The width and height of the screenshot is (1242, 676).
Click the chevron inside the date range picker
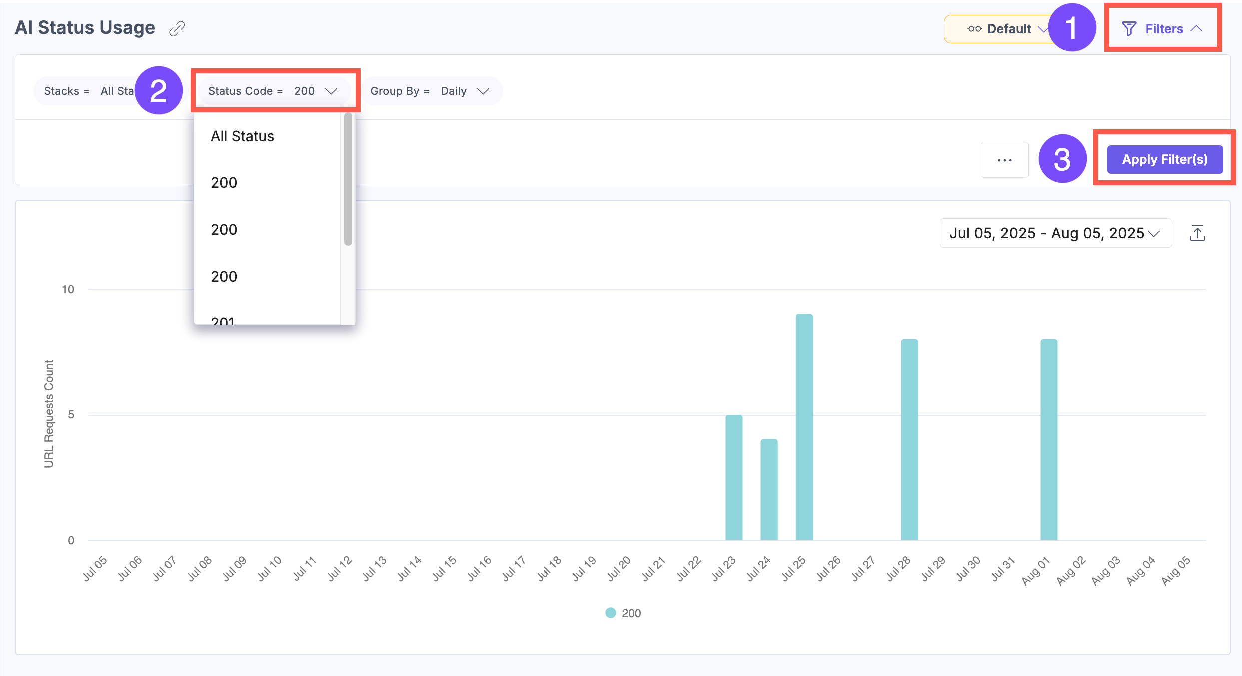1155,234
